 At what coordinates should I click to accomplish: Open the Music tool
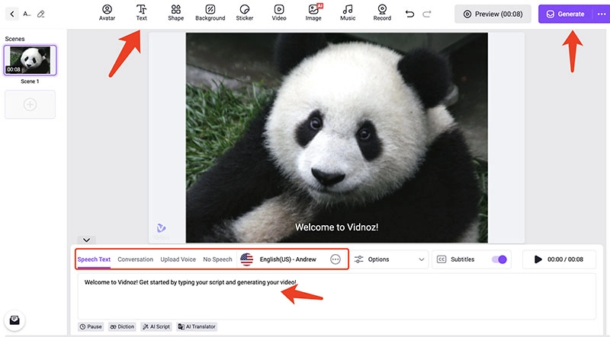point(348,12)
